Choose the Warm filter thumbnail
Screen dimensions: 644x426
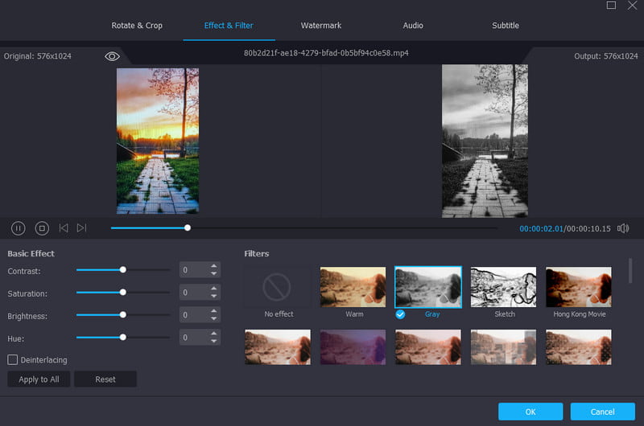(353, 287)
